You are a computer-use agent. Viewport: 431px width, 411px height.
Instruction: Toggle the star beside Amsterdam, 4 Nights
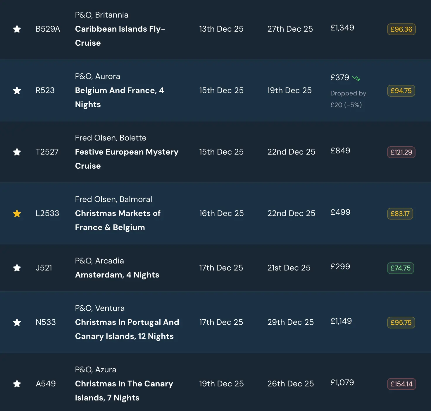(x=17, y=268)
